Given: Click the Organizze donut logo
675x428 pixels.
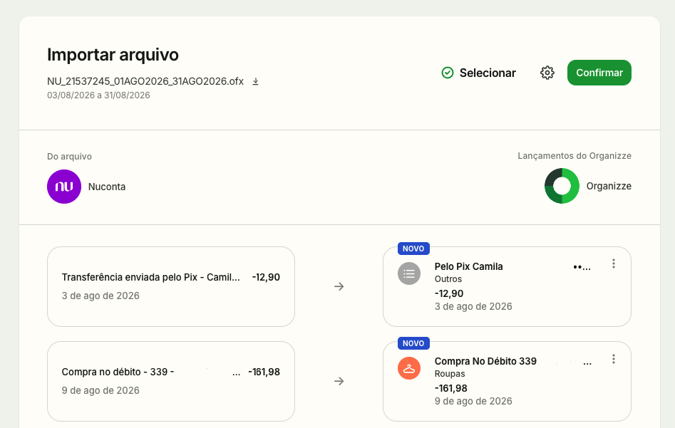Looking at the screenshot, I should coord(562,186).
